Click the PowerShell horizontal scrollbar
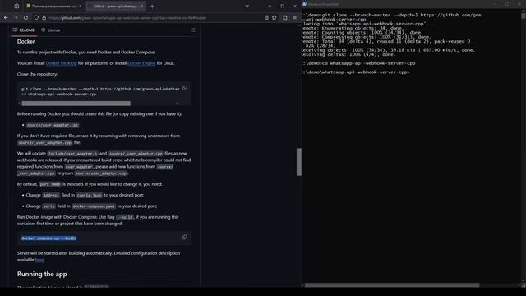The image size is (526, 296). pos(392,285)
